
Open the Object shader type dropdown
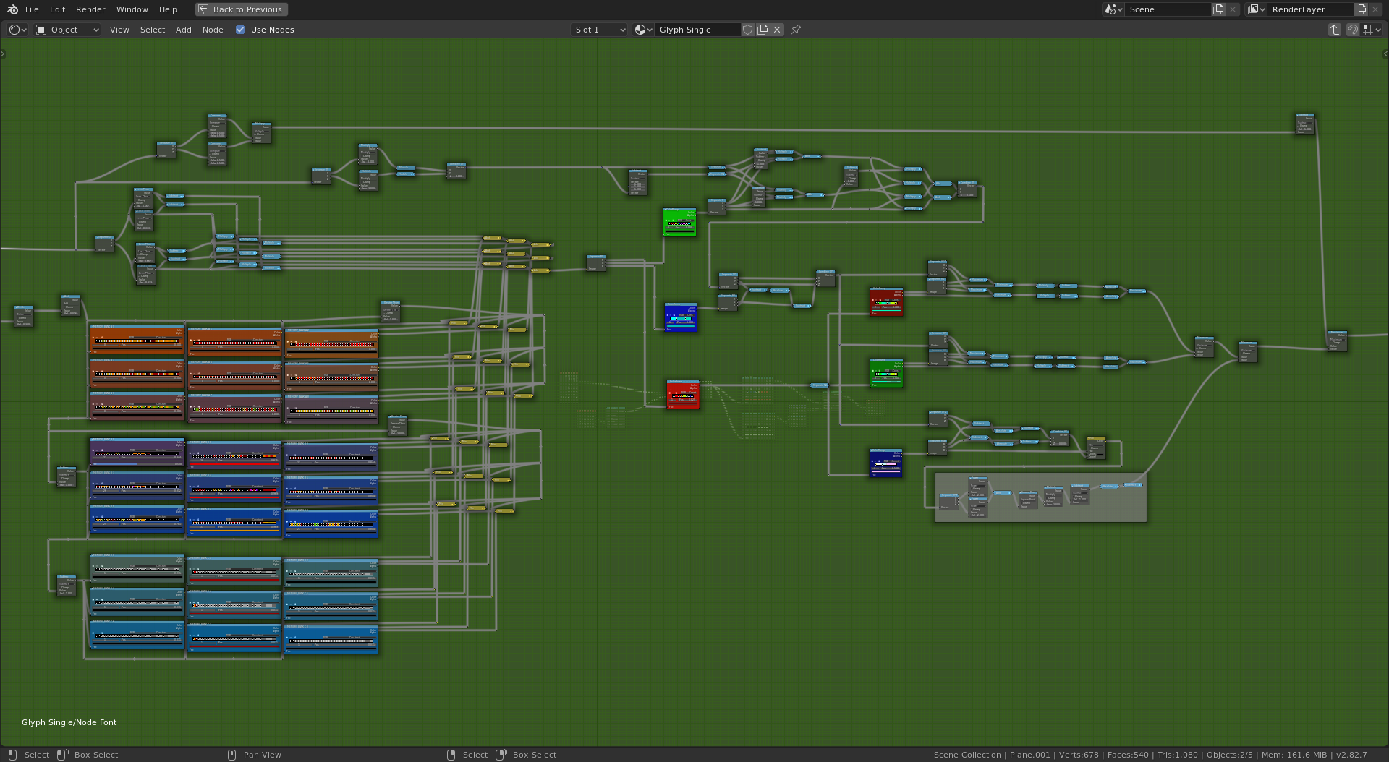point(68,30)
